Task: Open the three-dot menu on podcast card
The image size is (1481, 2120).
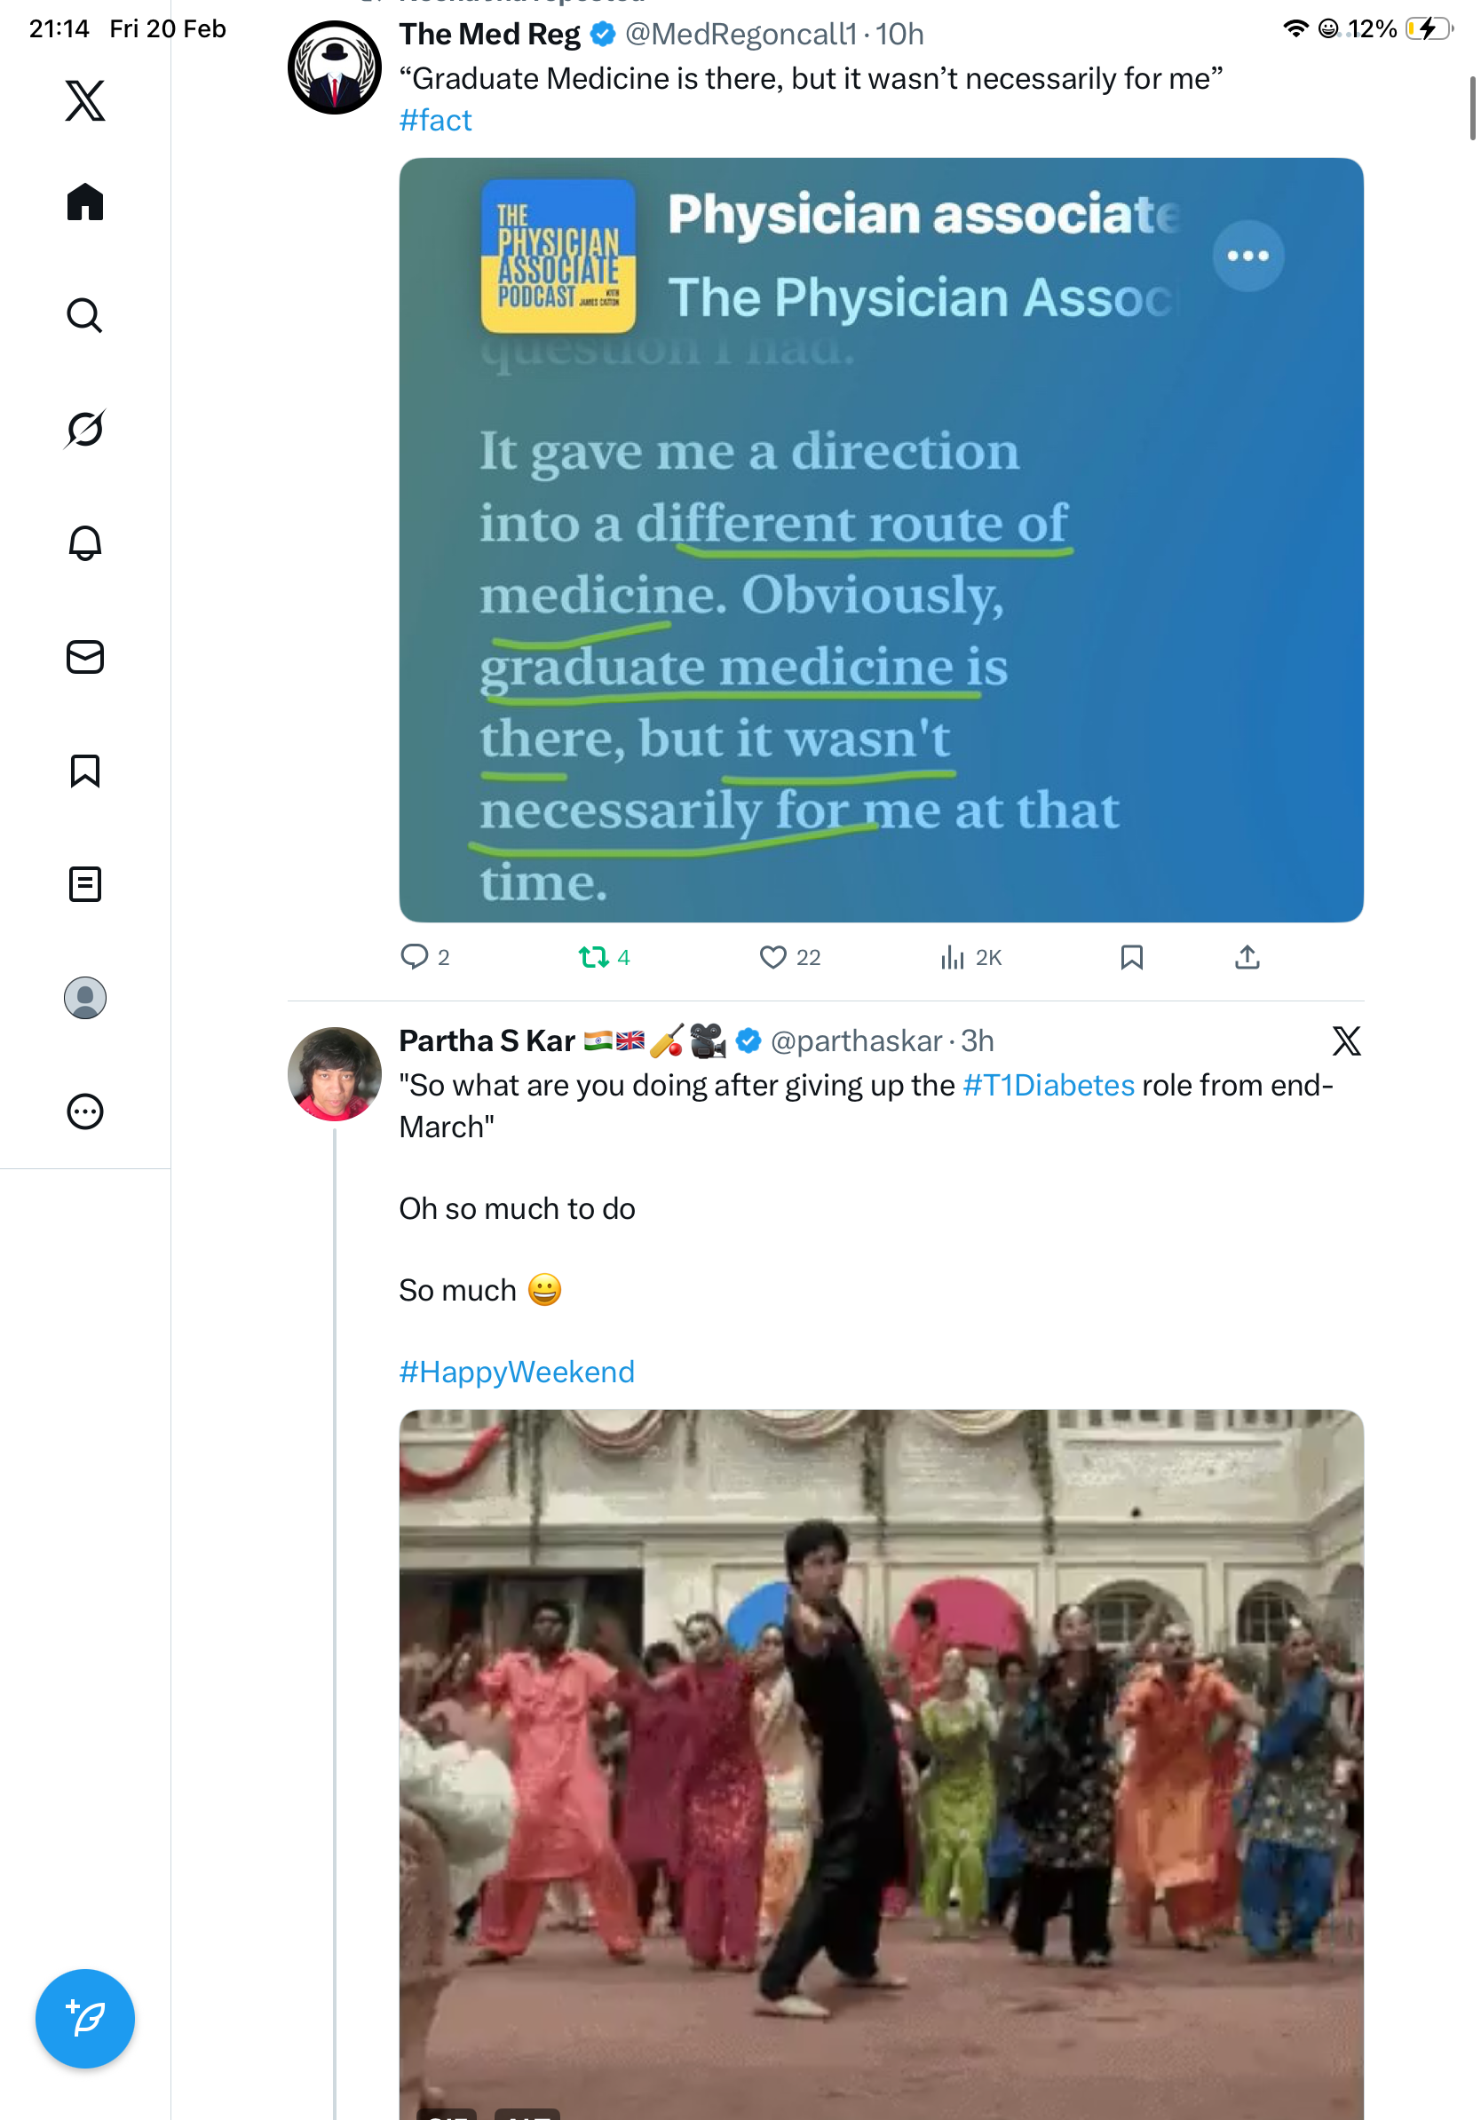Action: point(1247,256)
